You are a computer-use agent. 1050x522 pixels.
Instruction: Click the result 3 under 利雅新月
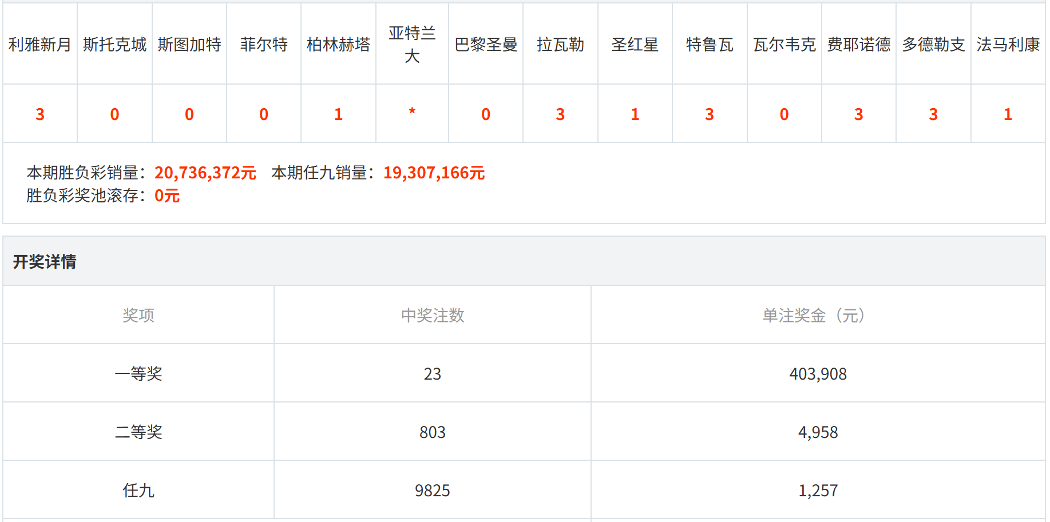(40, 114)
